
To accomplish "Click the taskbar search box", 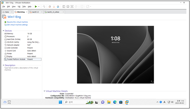I will [79, 102].
